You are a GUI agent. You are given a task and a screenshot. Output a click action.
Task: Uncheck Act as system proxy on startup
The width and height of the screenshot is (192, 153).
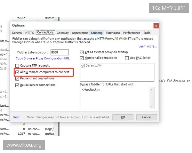coord(82,52)
